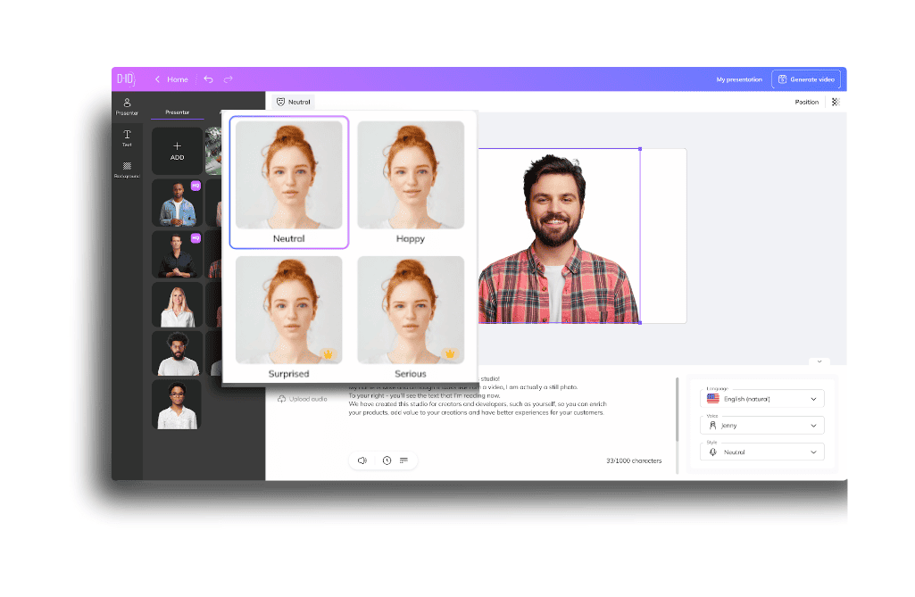915x597 pixels.
Task: Select the Neutral expression option
Action: click(x=289, y=183)
